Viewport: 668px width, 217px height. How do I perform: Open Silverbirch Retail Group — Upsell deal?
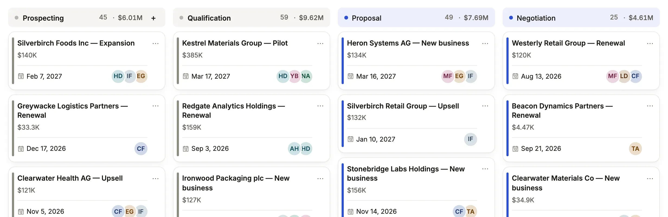coord(403,106)
